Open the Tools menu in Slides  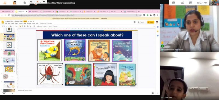tap(33, 23)
